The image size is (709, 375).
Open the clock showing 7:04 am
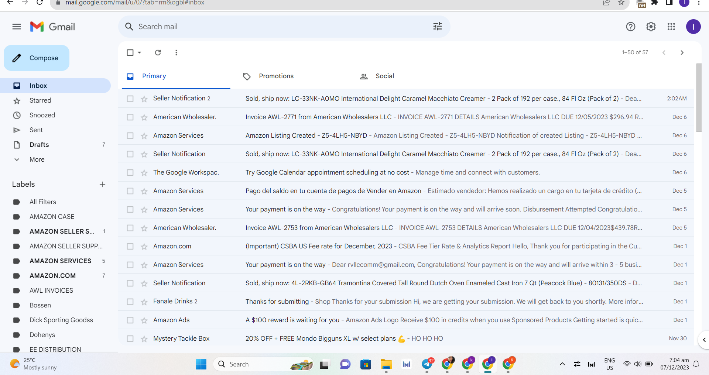[x=675, y=364]
